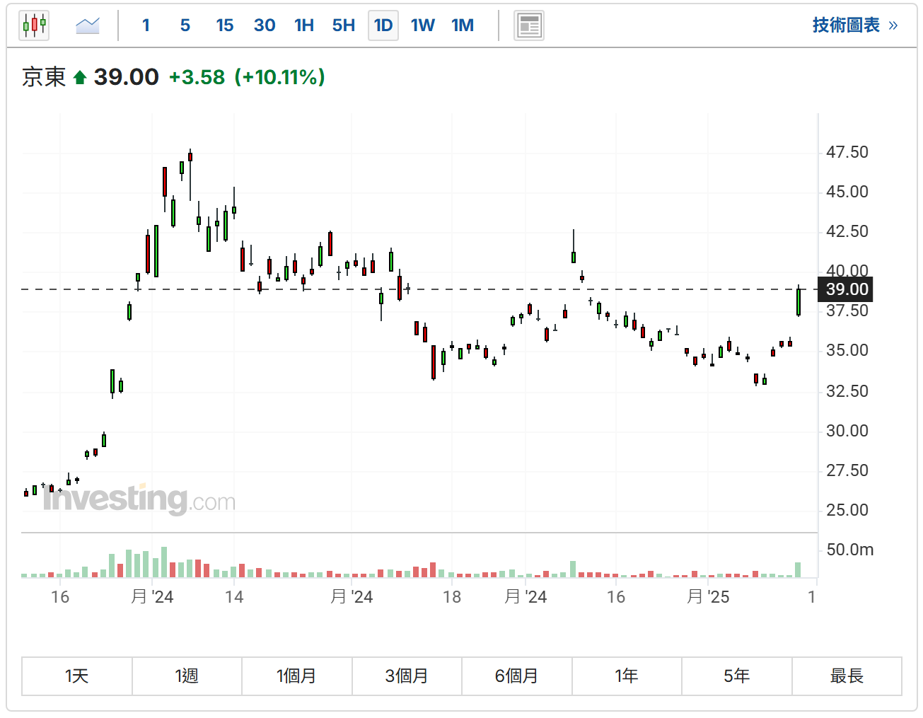Set the interval to 5 minutes
Image resolution: width=923 pixels, height=718 pixels.
pos(185,26)
